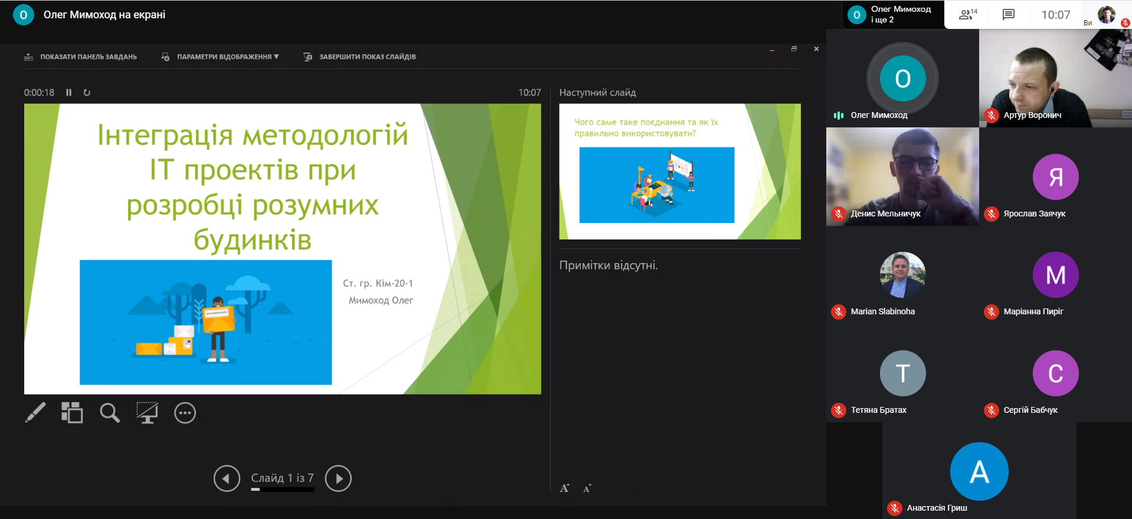Open the see all slides grid icon
The height and width of the screenshot is (519, 1132).
(x=72, y=413)
